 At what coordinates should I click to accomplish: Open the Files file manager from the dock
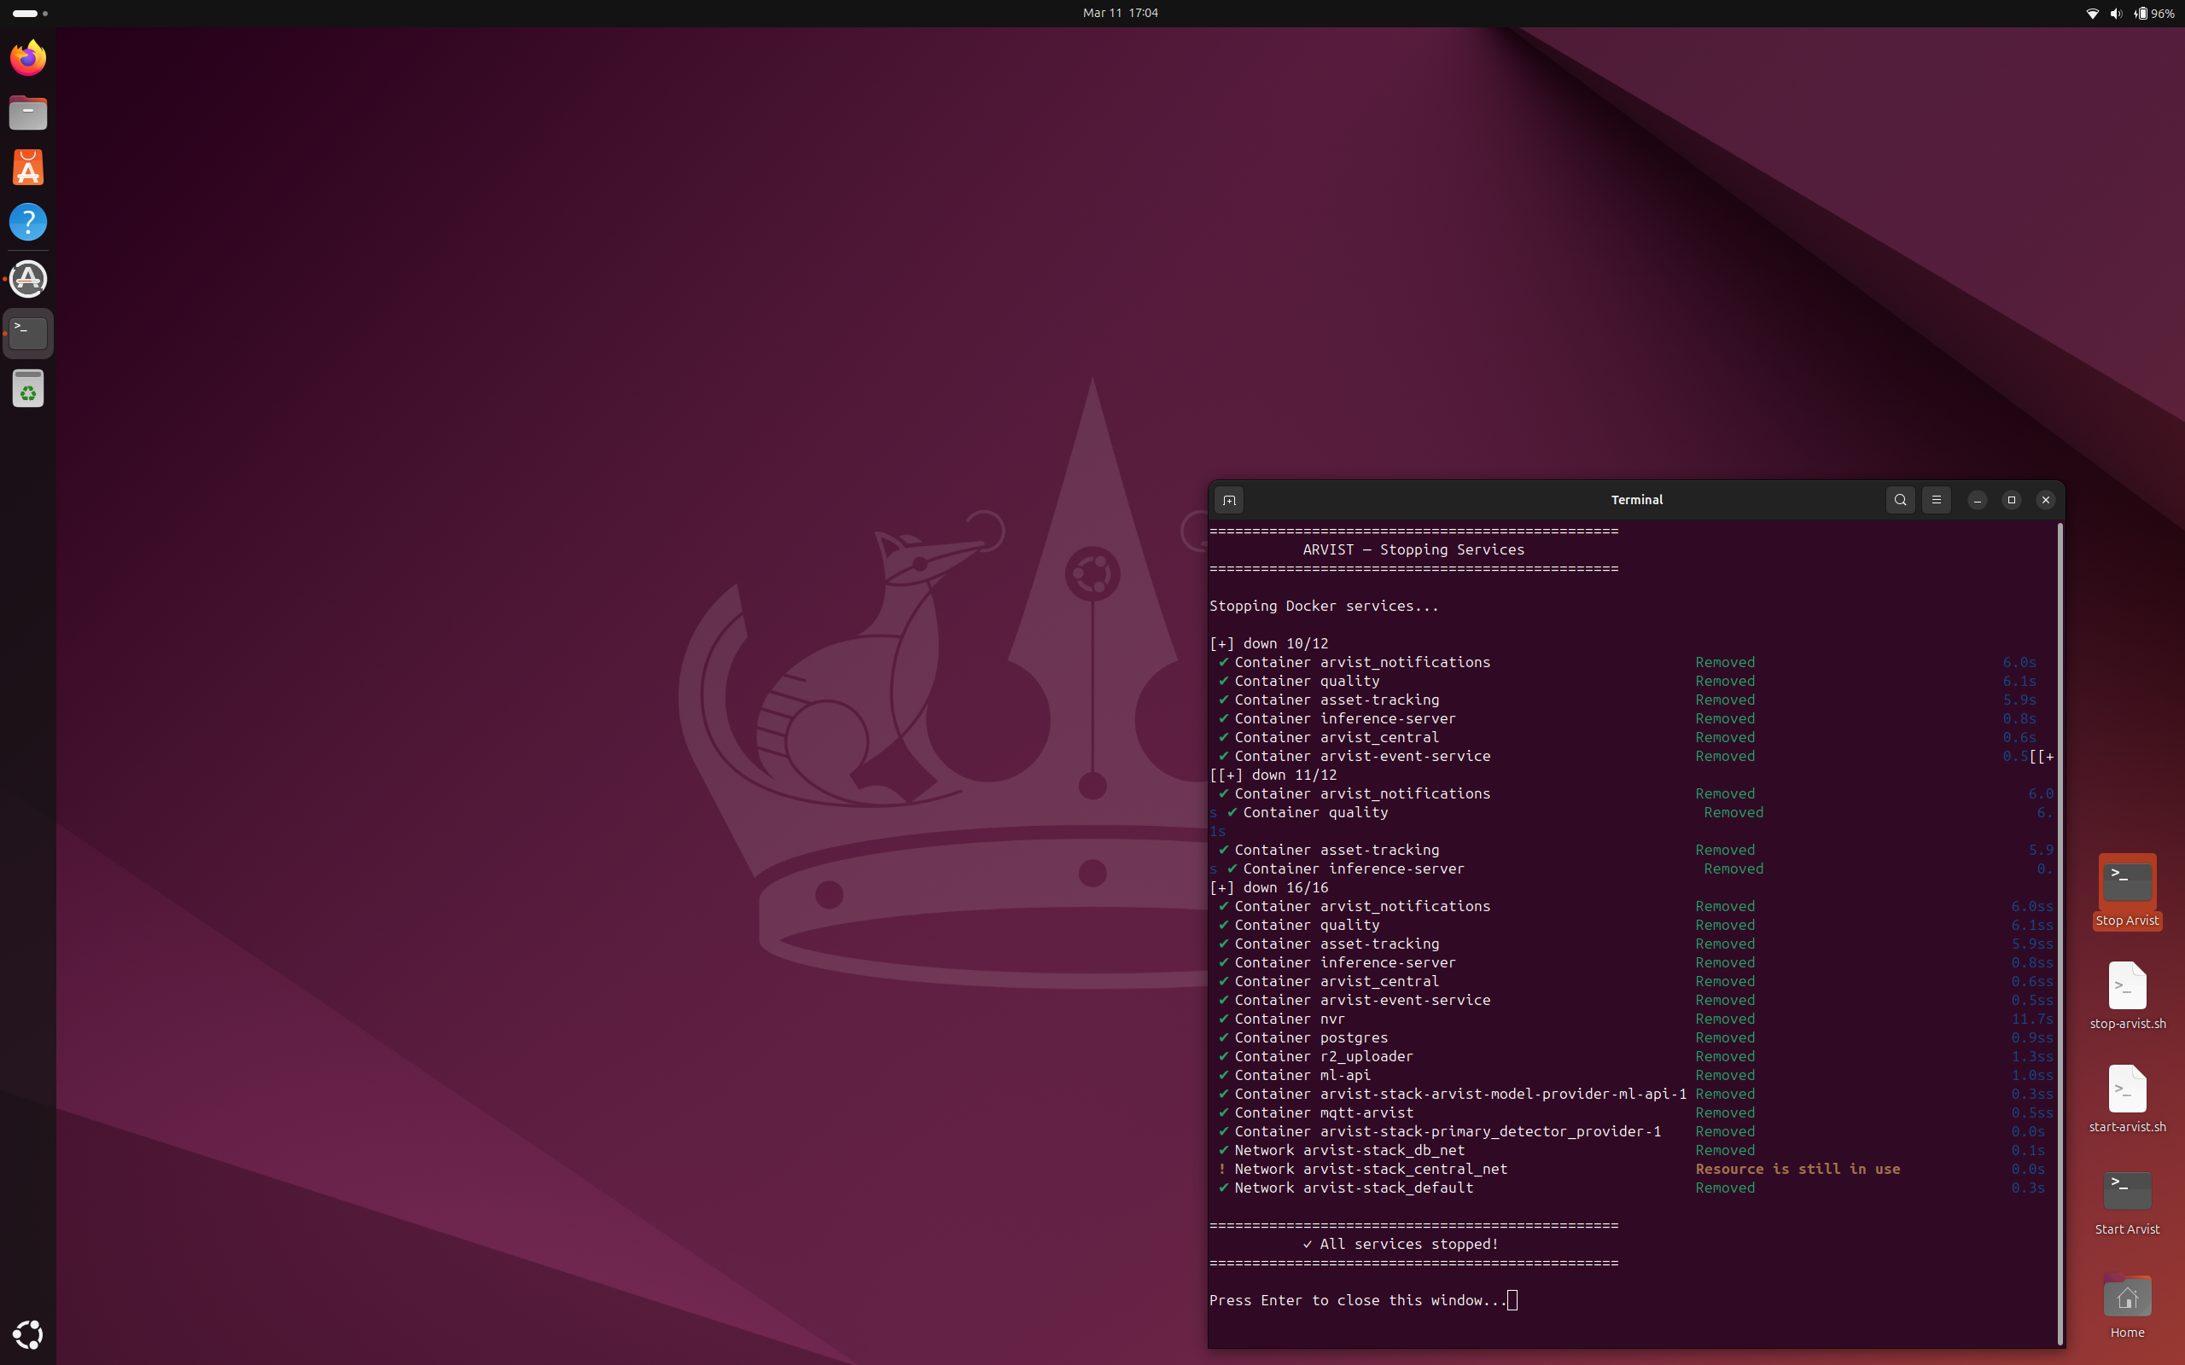28,112
